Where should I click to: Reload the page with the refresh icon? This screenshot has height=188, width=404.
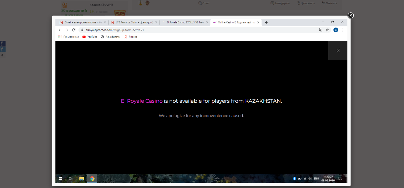74,30
